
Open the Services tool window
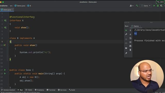point(62,90)
